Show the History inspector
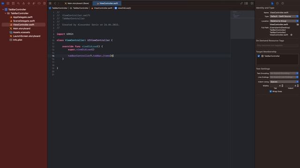 (277, 3)
